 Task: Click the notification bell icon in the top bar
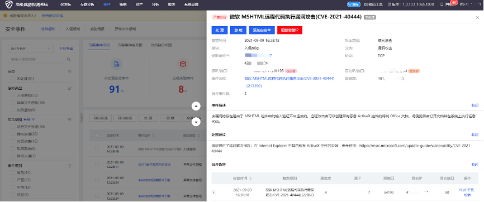pyautogui.click(x=442, y=4)
